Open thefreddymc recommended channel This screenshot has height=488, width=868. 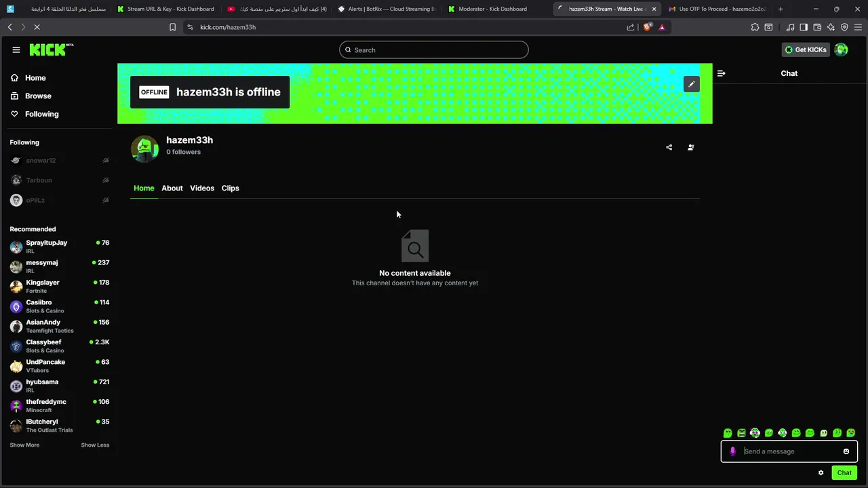click(x=60, y=405)
